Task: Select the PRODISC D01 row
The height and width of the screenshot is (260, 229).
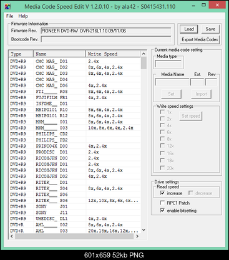Action: [75, 152]
